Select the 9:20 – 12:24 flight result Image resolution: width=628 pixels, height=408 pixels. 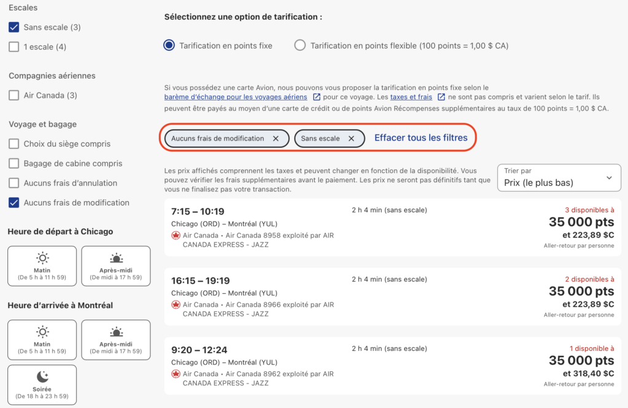[x=392, y=366]
